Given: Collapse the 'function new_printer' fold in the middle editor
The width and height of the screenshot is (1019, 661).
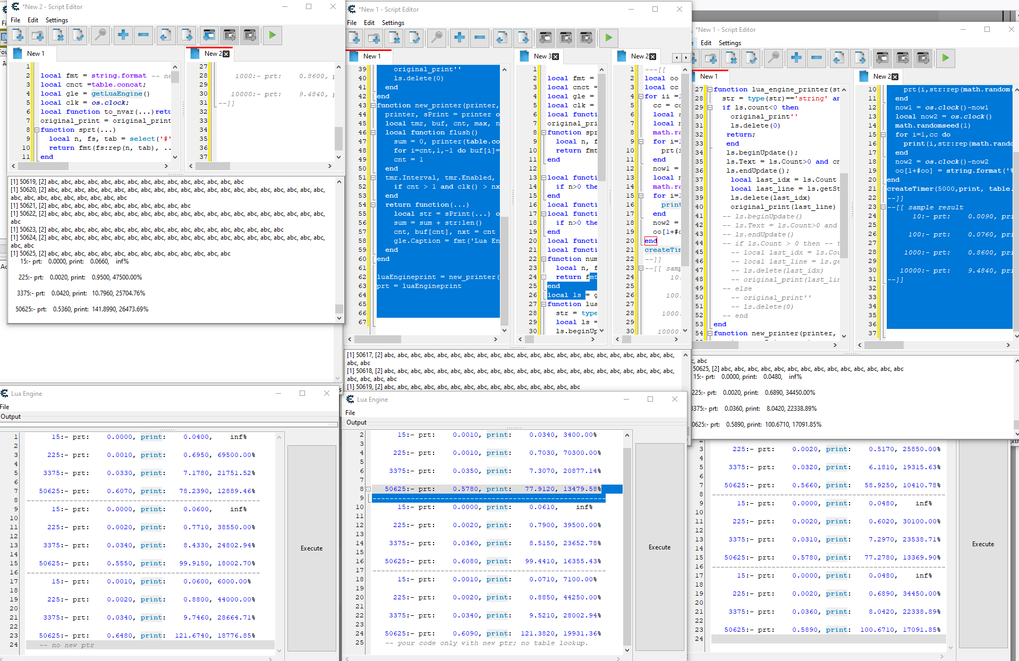Looking at the screenshot, I should pos(373,106).
